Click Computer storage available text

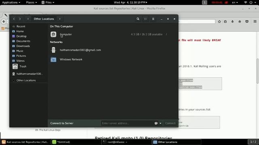[146, 34]
